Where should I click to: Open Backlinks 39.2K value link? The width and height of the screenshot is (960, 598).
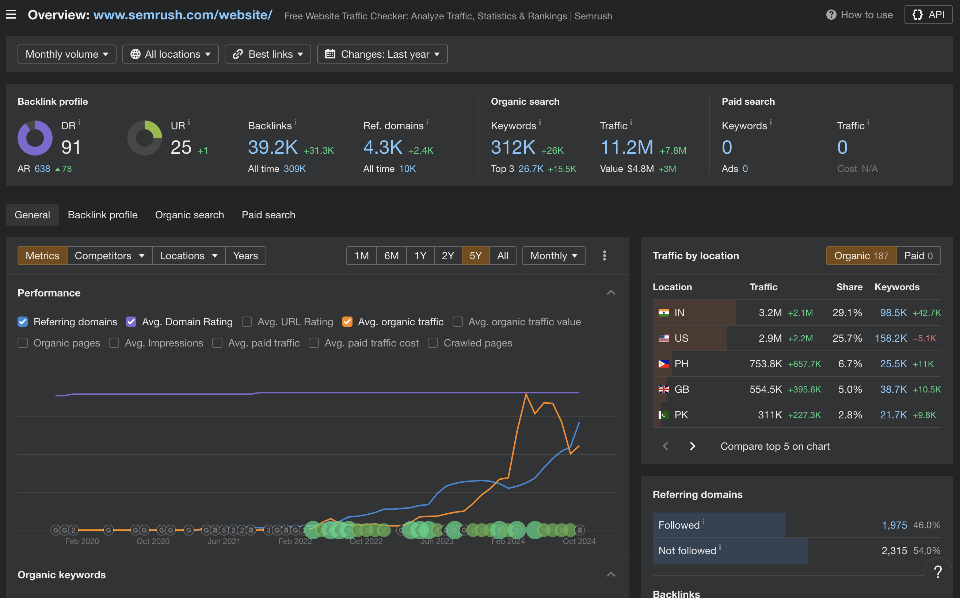coord(273,147)
